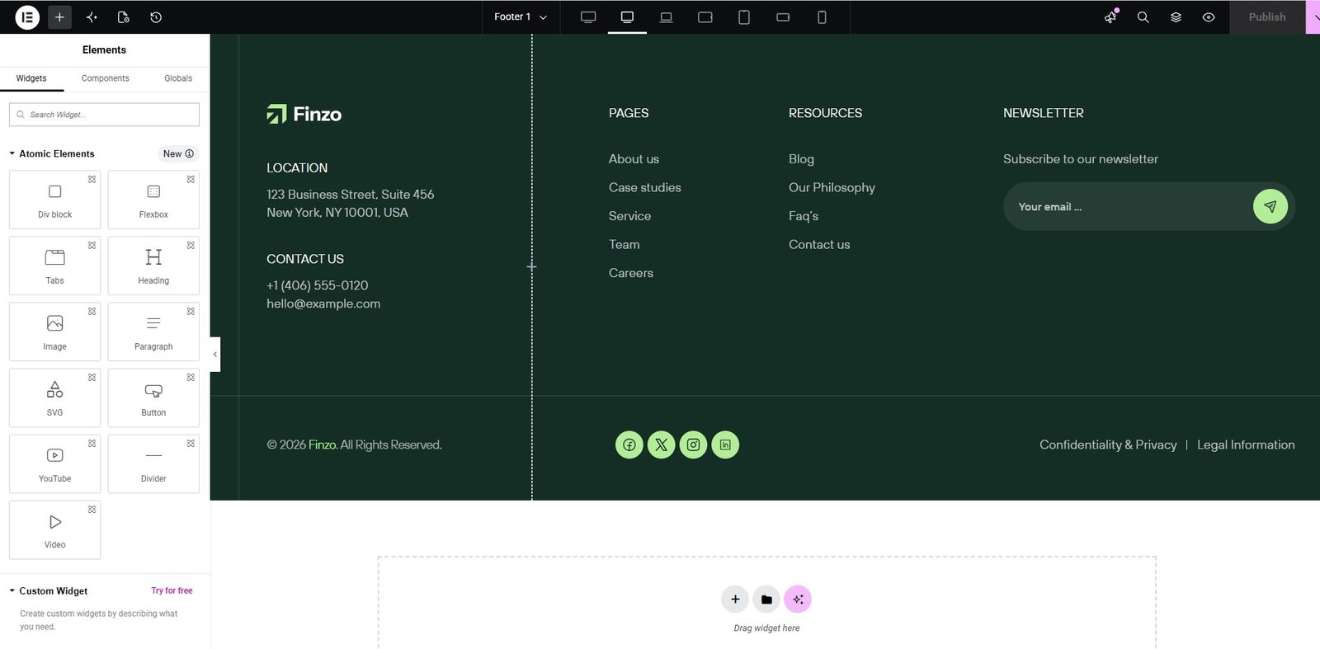Collapse the elements panel with arrow handle
Screen dimensions: 1320x649
tap(215, 355)
